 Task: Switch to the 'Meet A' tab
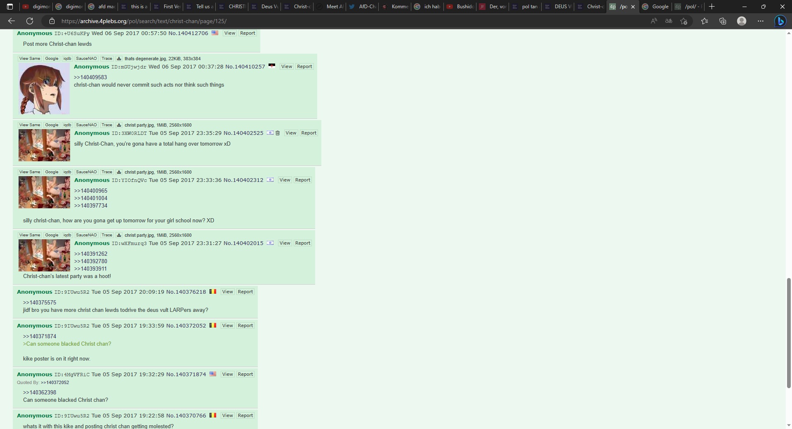tap(330, 7)
